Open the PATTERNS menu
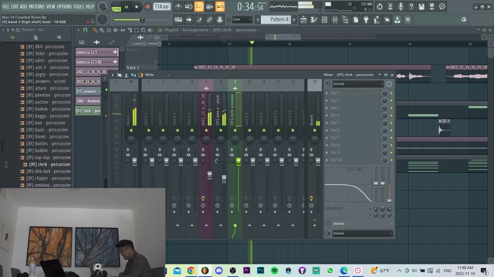 coord(37,7)
